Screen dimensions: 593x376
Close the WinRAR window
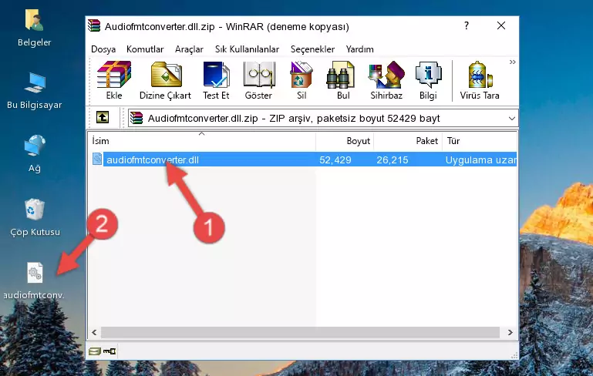click(501, 25)
